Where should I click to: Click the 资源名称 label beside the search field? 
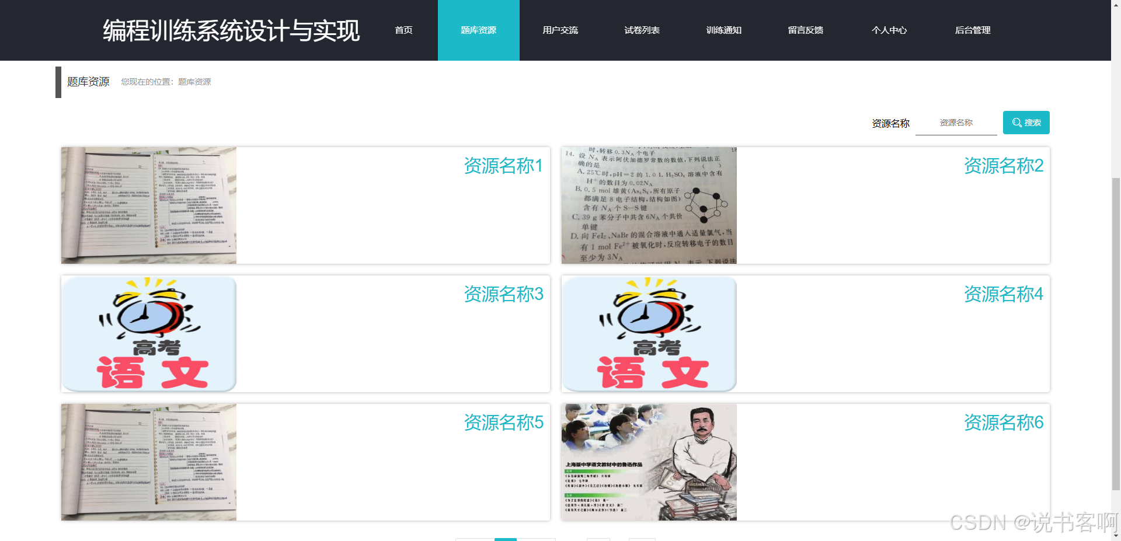pos(890,123)
